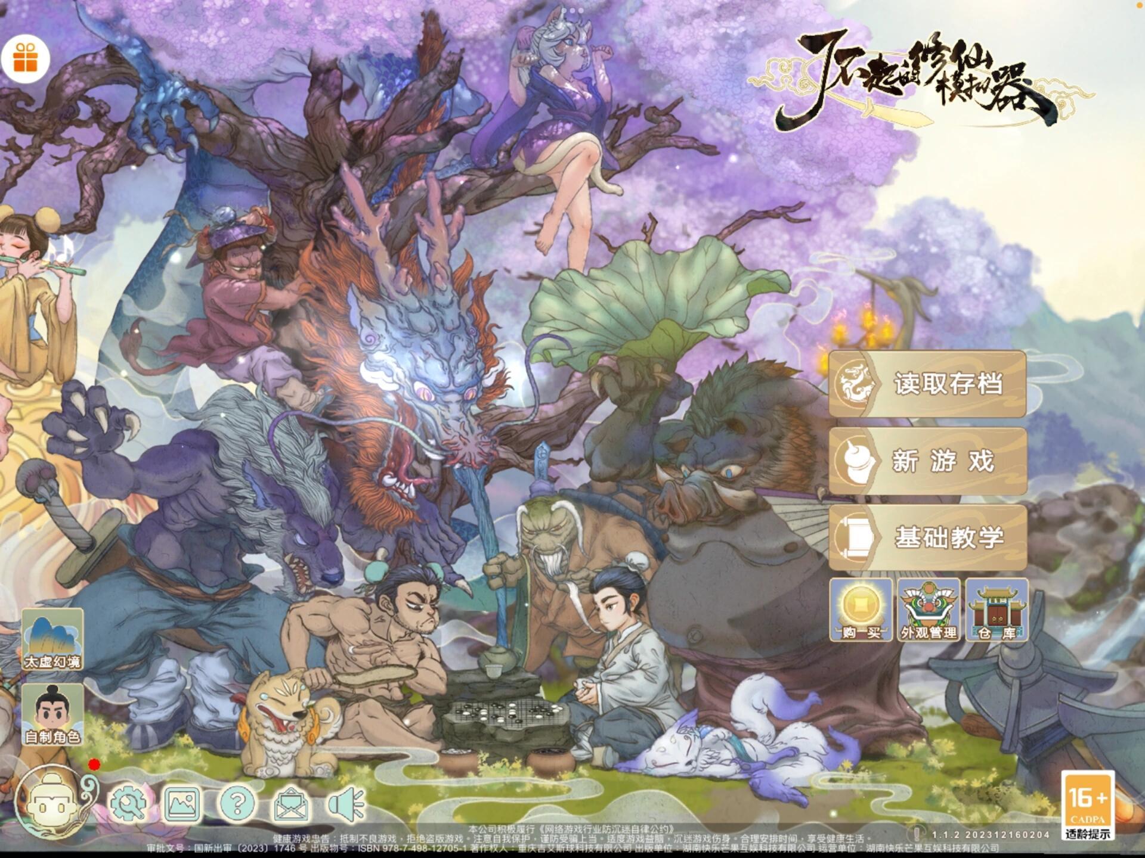Image resolution: width=1145 pixels, height=858 pixels.
Task: Click the 16+ CADPA age rating badge
Action: (x=1088, y=806)
